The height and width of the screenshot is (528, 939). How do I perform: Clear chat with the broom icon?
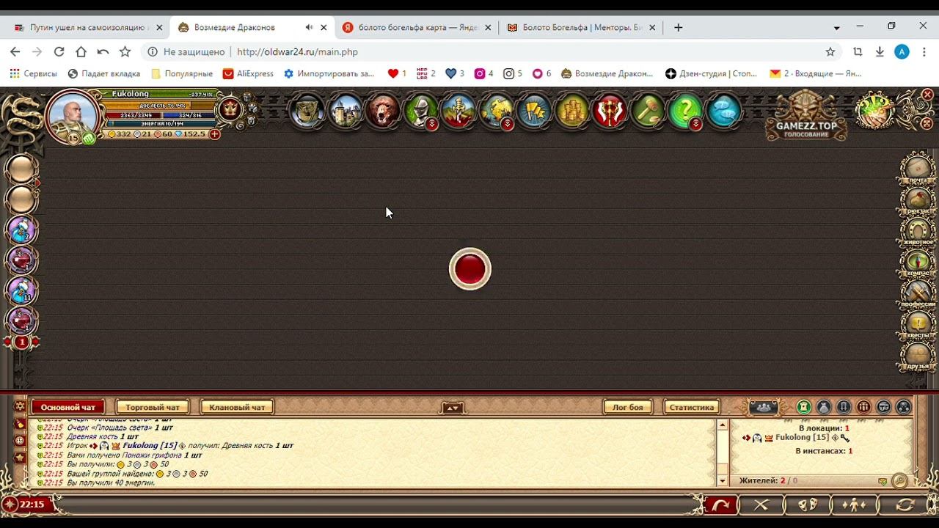coord(20,424)
